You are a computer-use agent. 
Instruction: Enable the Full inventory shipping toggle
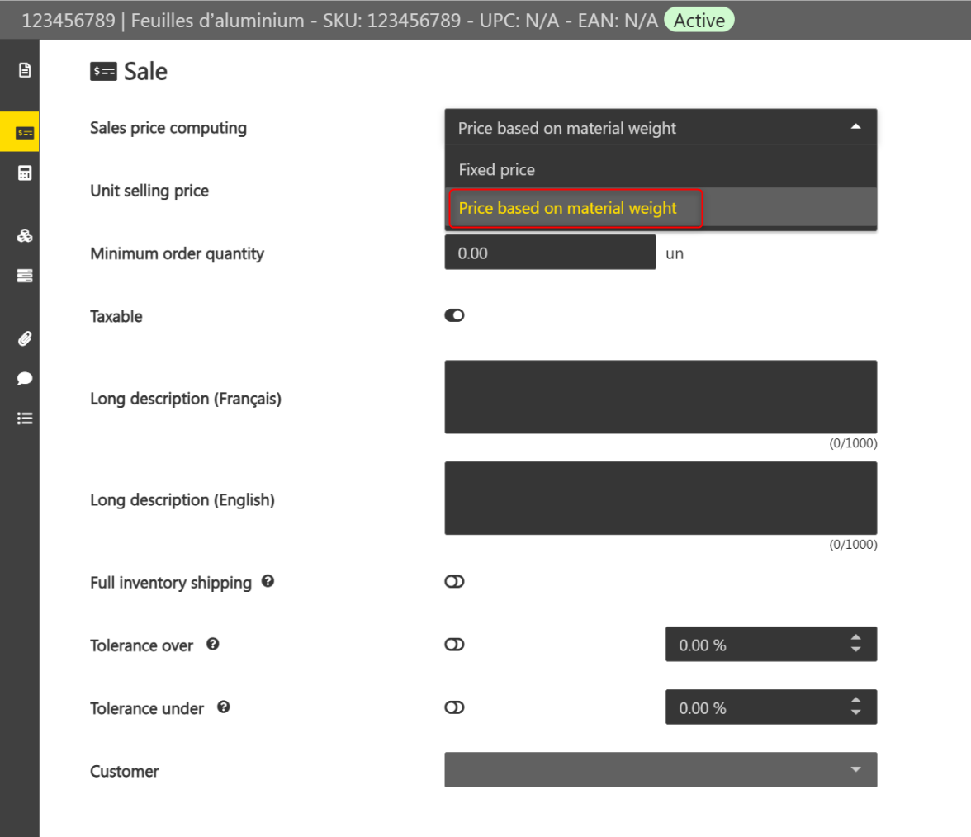tap(454, 583)
